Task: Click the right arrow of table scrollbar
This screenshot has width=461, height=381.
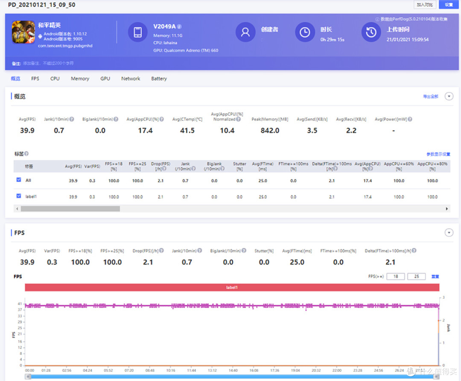Action: click(446, 209)
